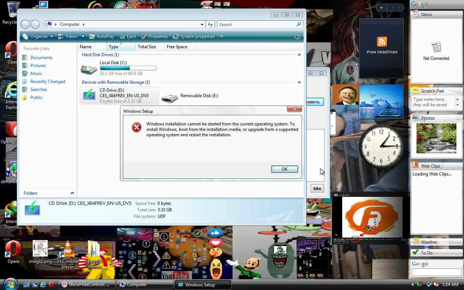Click the red error icon in Windows Setup dialog
The width and height of the screenshot is (464, 290).
pos(136,127)
